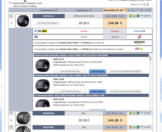Image resolution: width=162 pixels, height=132 pixels.
Task: Click the yellow ADAC badge
Action: pos(44,31)
